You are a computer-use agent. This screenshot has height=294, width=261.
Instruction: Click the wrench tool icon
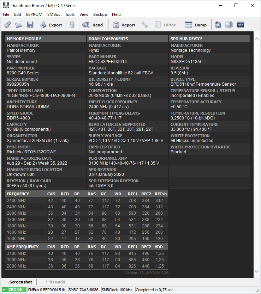(144, 25)
